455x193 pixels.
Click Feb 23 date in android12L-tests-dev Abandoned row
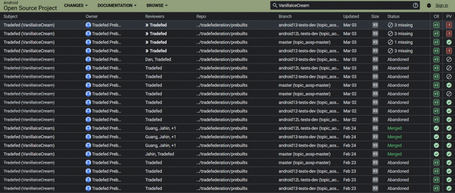[x=349, y=180]
